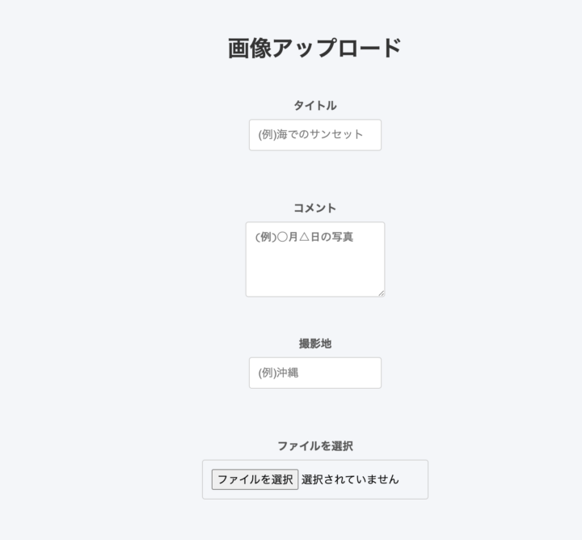Screen dimensions: 582x540
Task: Click the right end of the title field
Action: (373, 135)
